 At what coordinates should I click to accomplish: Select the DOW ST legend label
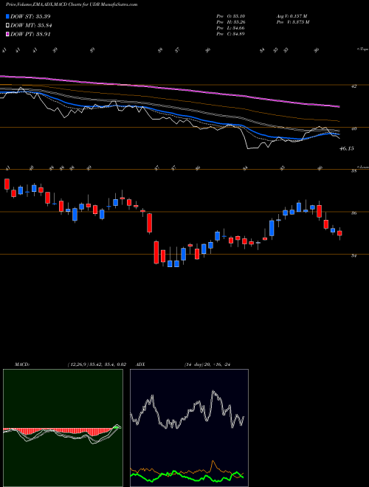pyautogui.click(x=30, y=16)
